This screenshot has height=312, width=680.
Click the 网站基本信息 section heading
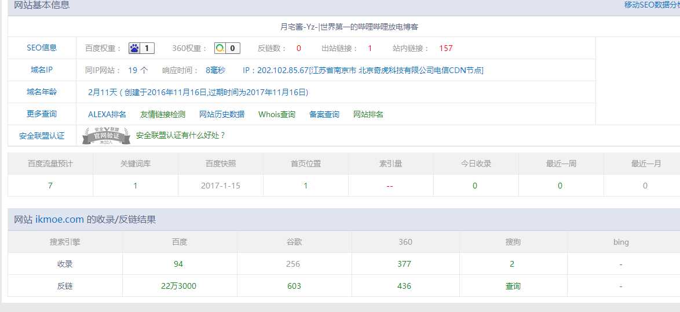click(42, 5)
